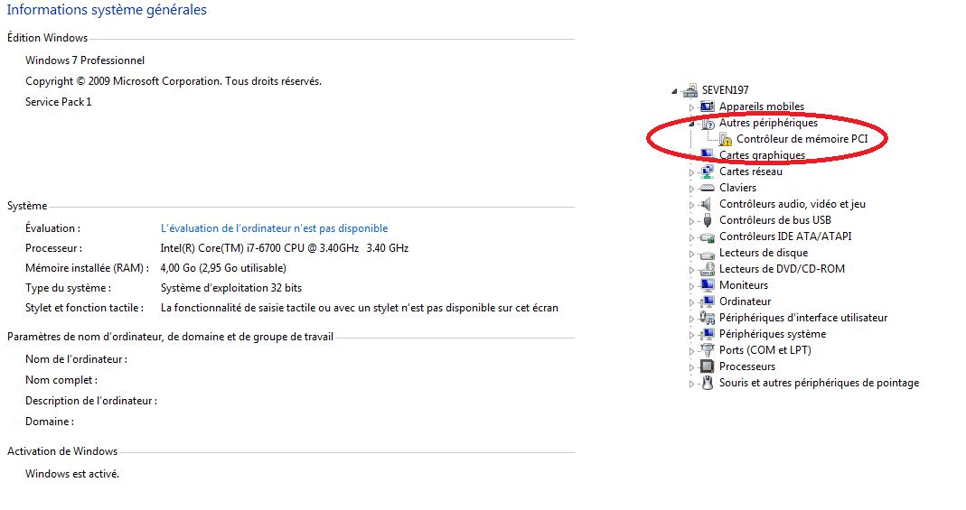The height and width of the screenshot is (510, 966).
Task: Click the Claviers keyboard icon
Action: (708, 188)
